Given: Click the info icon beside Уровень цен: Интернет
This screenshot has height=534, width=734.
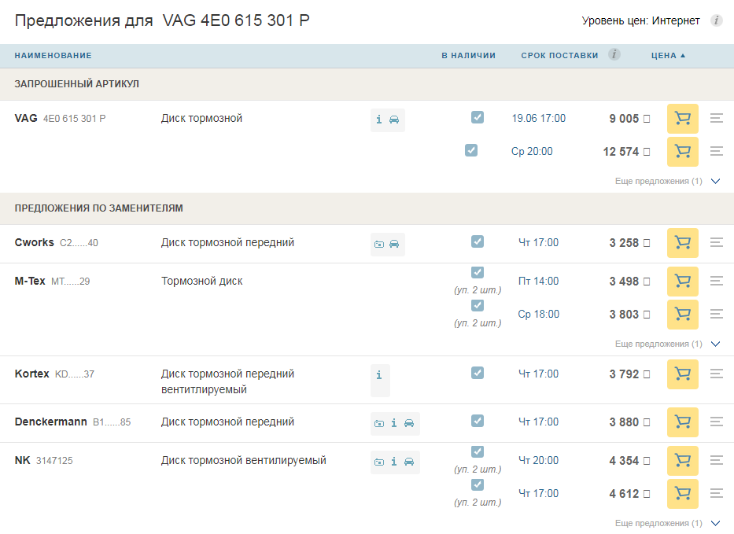Looking at the screenshot, I should click(716, 20).
